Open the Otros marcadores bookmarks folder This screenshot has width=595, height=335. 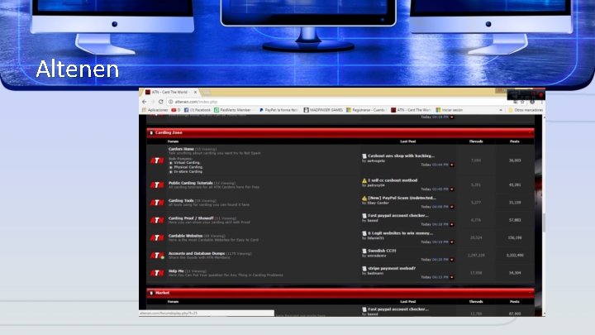tap(526, 110)
